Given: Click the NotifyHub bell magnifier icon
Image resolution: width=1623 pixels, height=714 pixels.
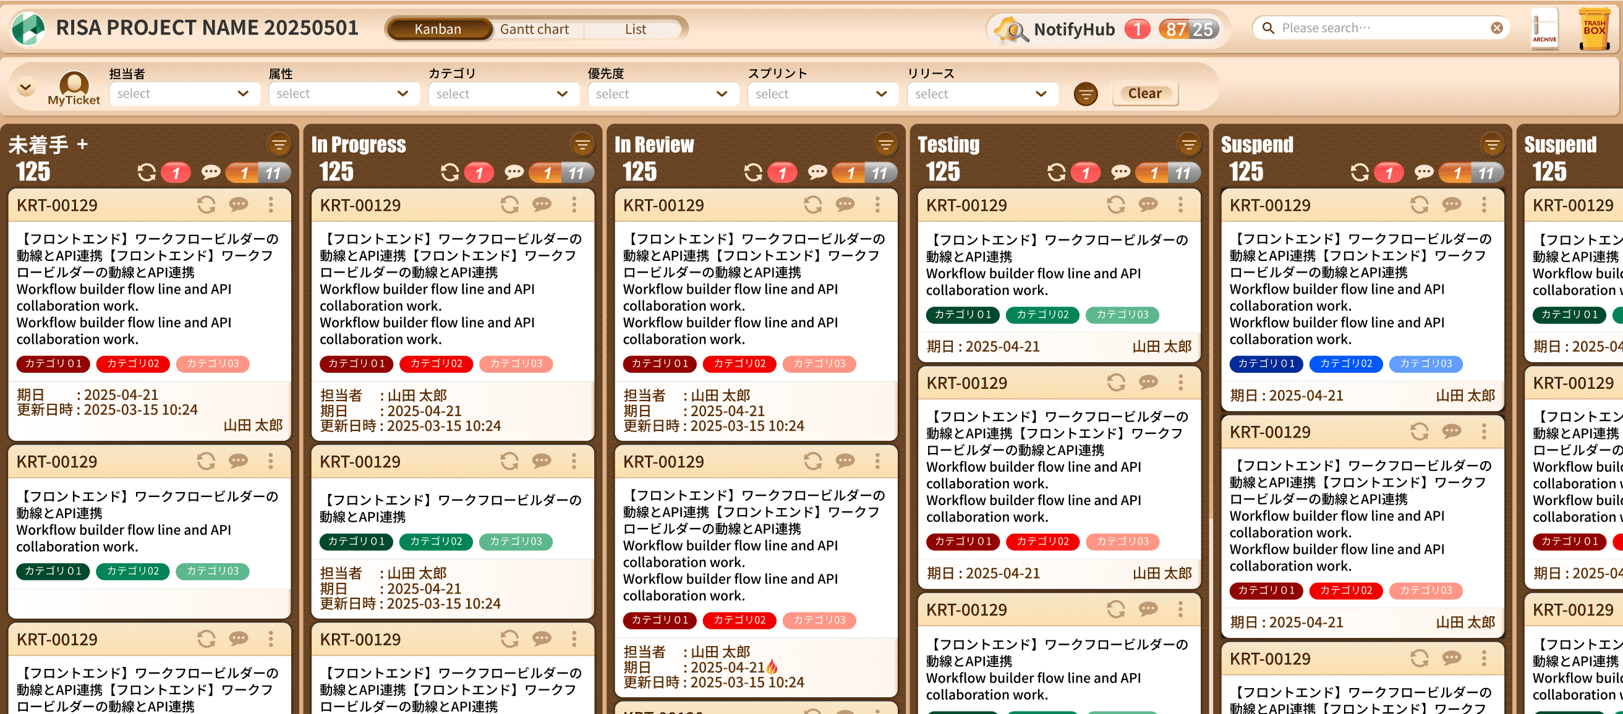Looking at the screenshot, I should pos(1011,30).
